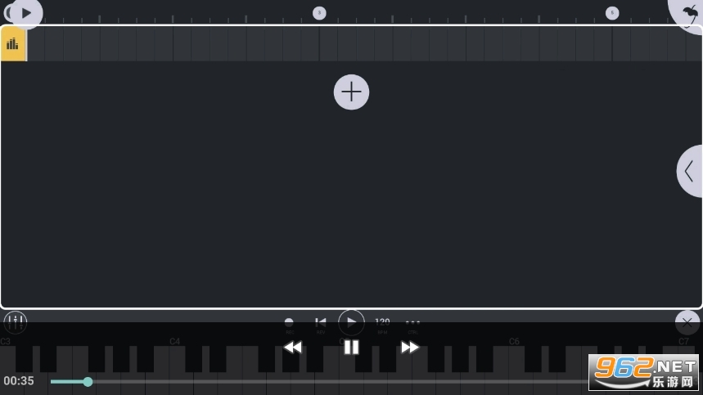Screen dimensions: 703x395
Task: Click the 962.NET watermark logo
Action: (x=644, y=372)
